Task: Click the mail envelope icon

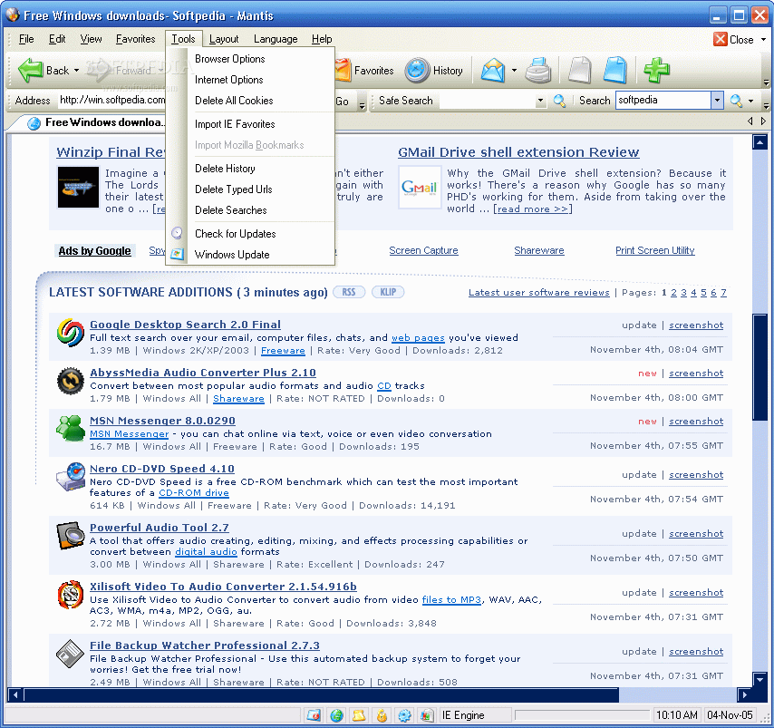Action: pos(493,70)
